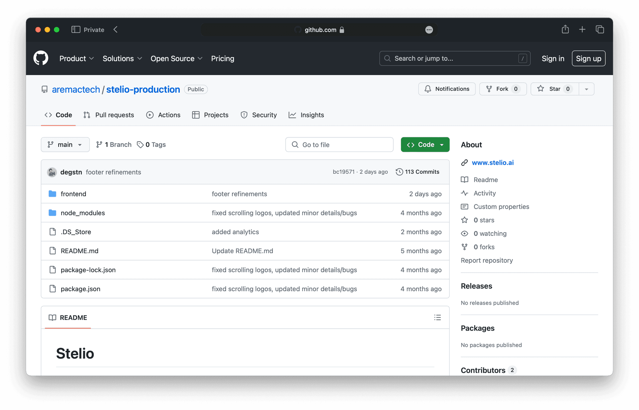
Task: Open the www.stelio.ai website link
Action: pyautogui.click(x=493, y=162)
